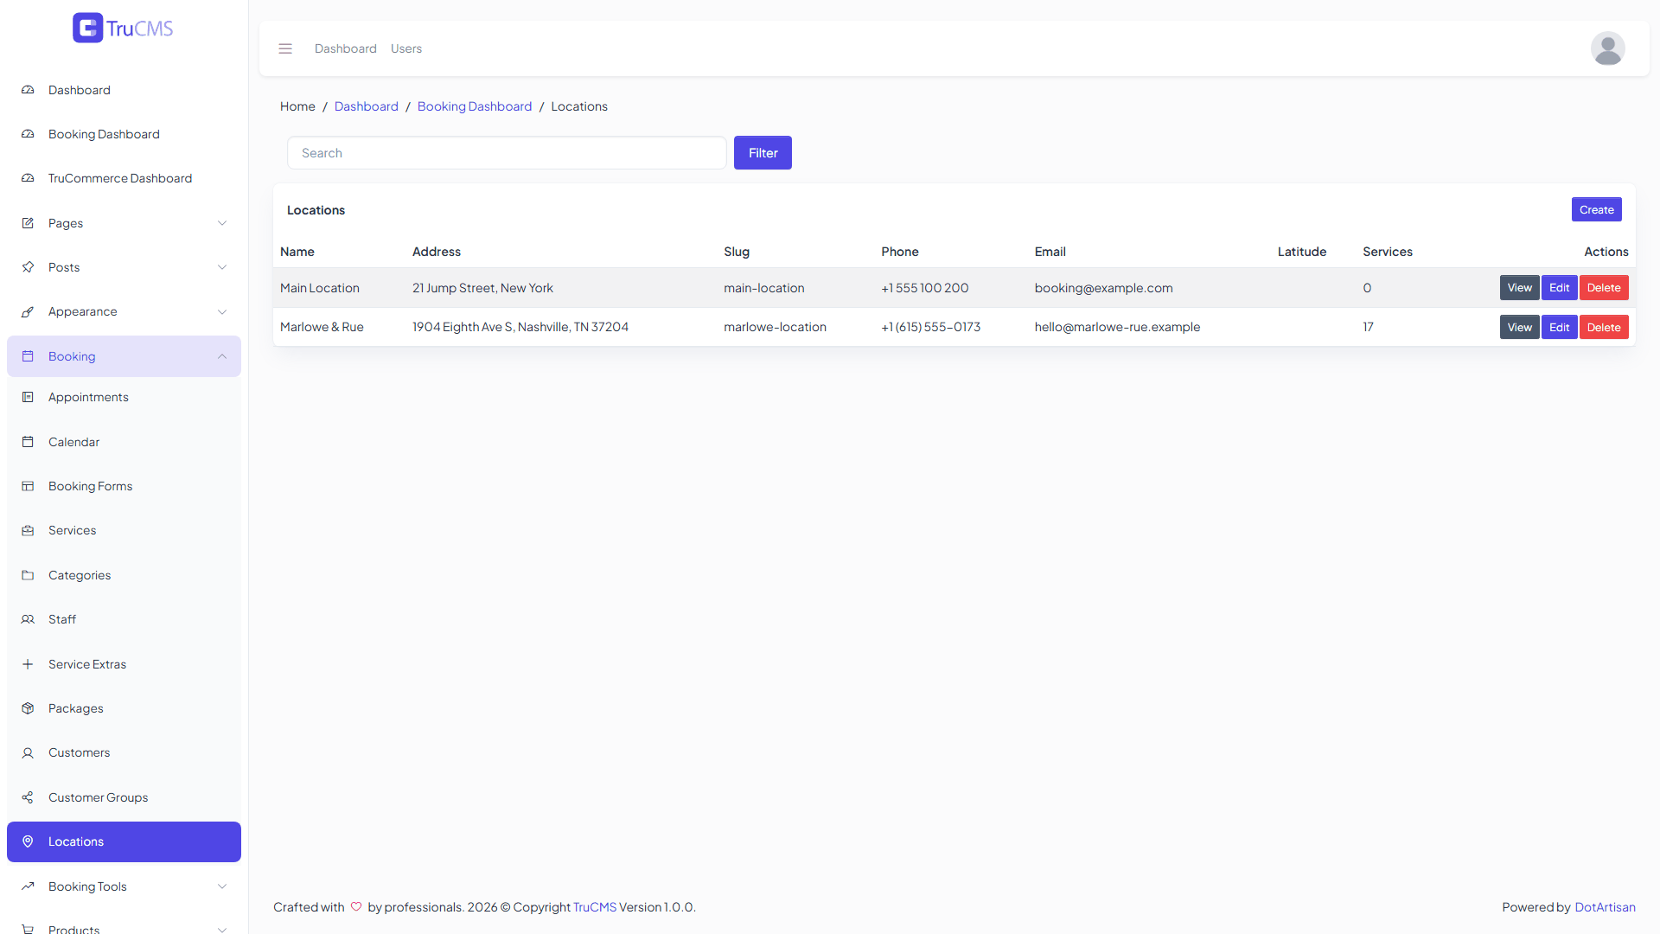The width and height of the screenshot is (1660, 934).
Task: Focus the Search input field
Action: 507,153
